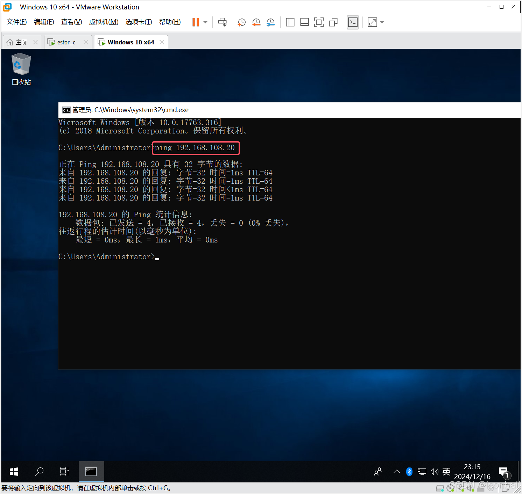Select the 回收站 desktop icon
Screen dimensions: 522x494
click(21, 69)
